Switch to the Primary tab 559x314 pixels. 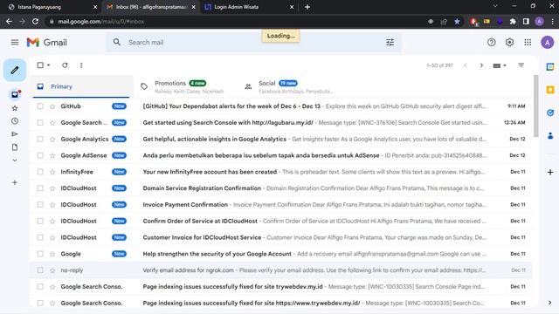81,86
